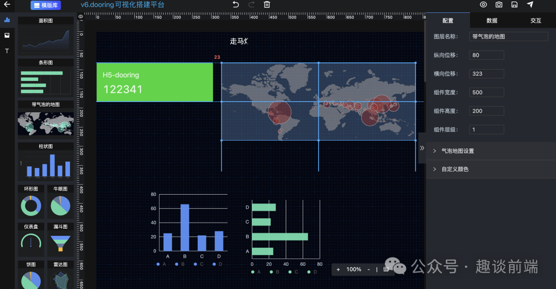This screenshot has height=289, width=556.
Task: Select the green H5-dooring card on canvas
Action: pos(154,82)
